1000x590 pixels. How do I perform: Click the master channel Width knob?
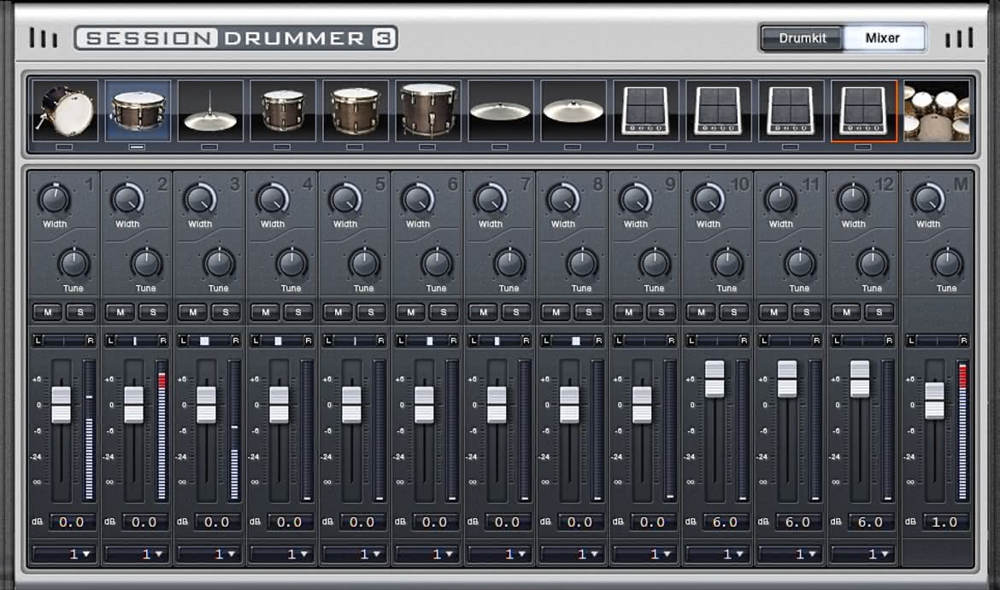pyautogui.click(x=928, y=200)
